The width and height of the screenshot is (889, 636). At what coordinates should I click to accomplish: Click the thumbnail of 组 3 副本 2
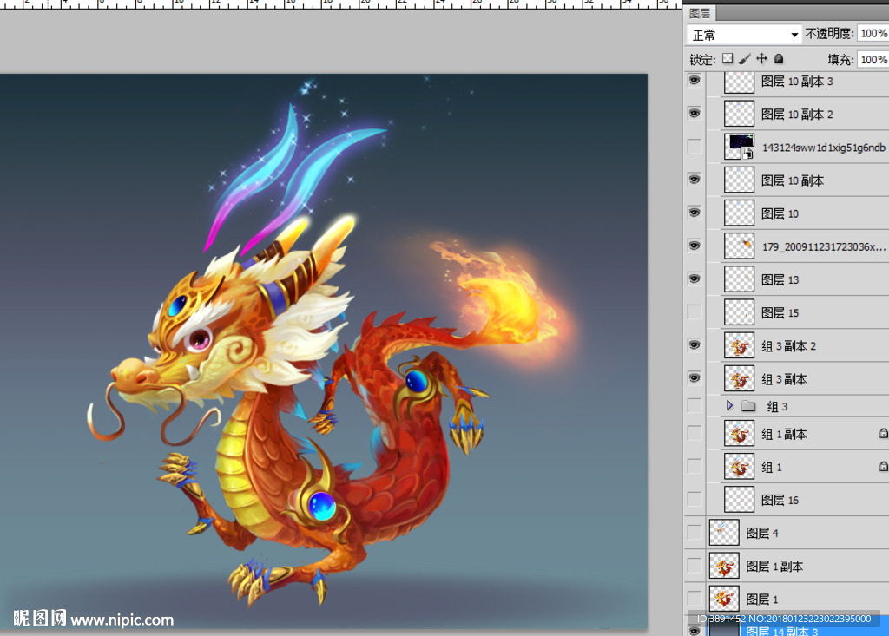pyautogui.click(x=740, y=346)
